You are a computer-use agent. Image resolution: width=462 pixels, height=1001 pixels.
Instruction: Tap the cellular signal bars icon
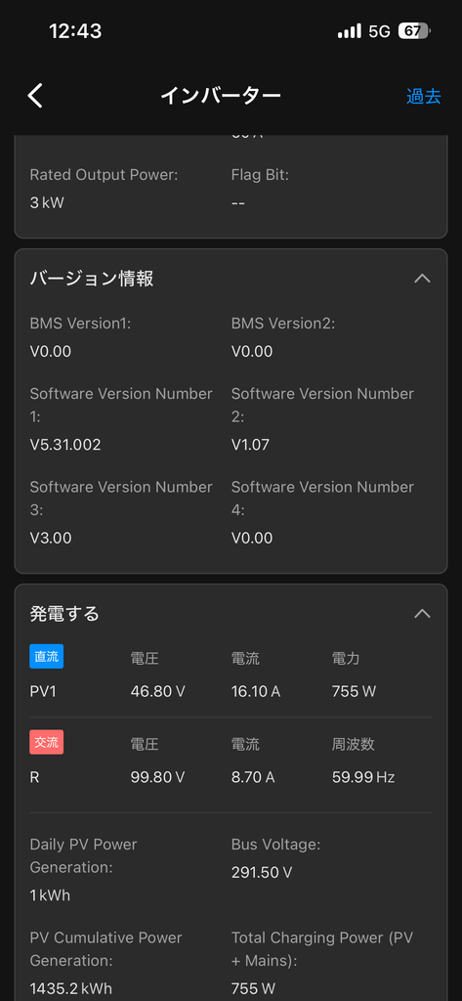coord(349,30)
